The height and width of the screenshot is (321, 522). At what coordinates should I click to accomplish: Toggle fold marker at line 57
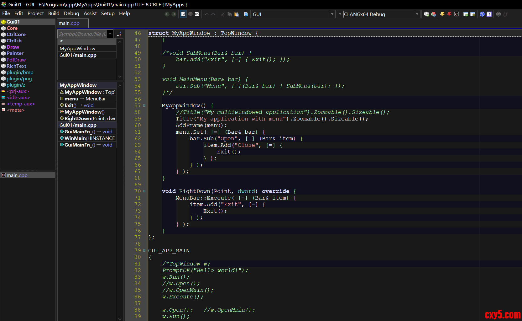[144, 105]
